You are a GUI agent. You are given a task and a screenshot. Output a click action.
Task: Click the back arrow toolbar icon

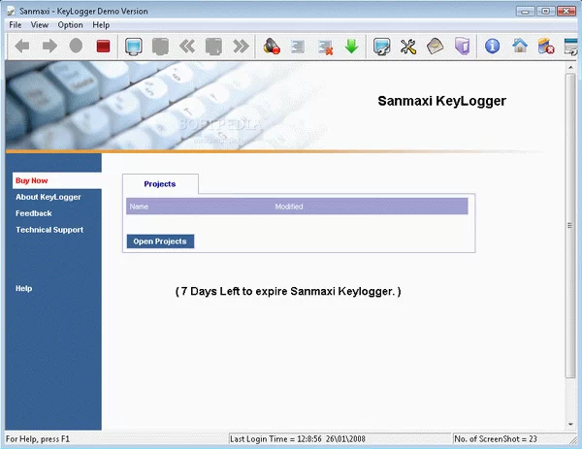click(x=22, y=47)
